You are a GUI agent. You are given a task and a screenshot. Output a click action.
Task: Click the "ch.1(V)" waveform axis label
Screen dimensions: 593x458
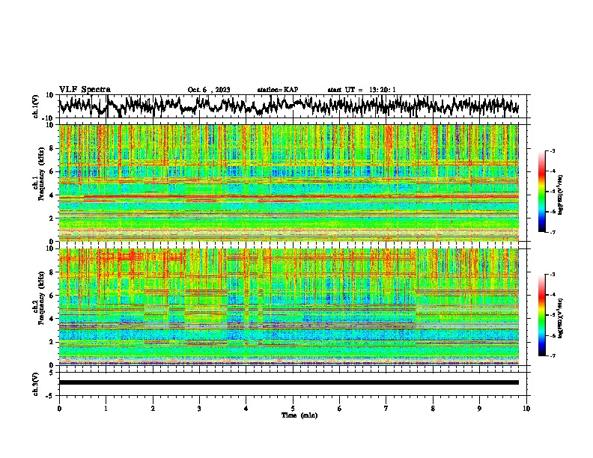tap(36, 106)
